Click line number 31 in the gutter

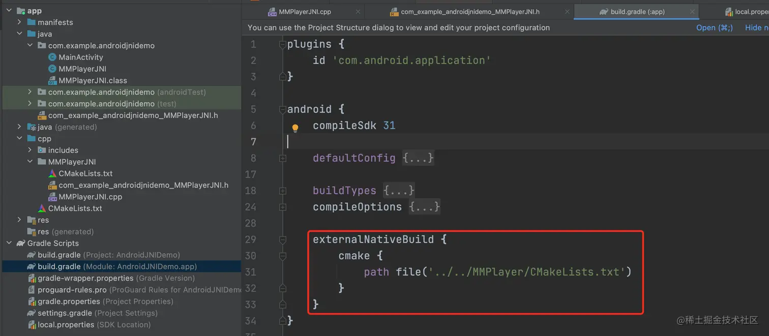[250, 272]
